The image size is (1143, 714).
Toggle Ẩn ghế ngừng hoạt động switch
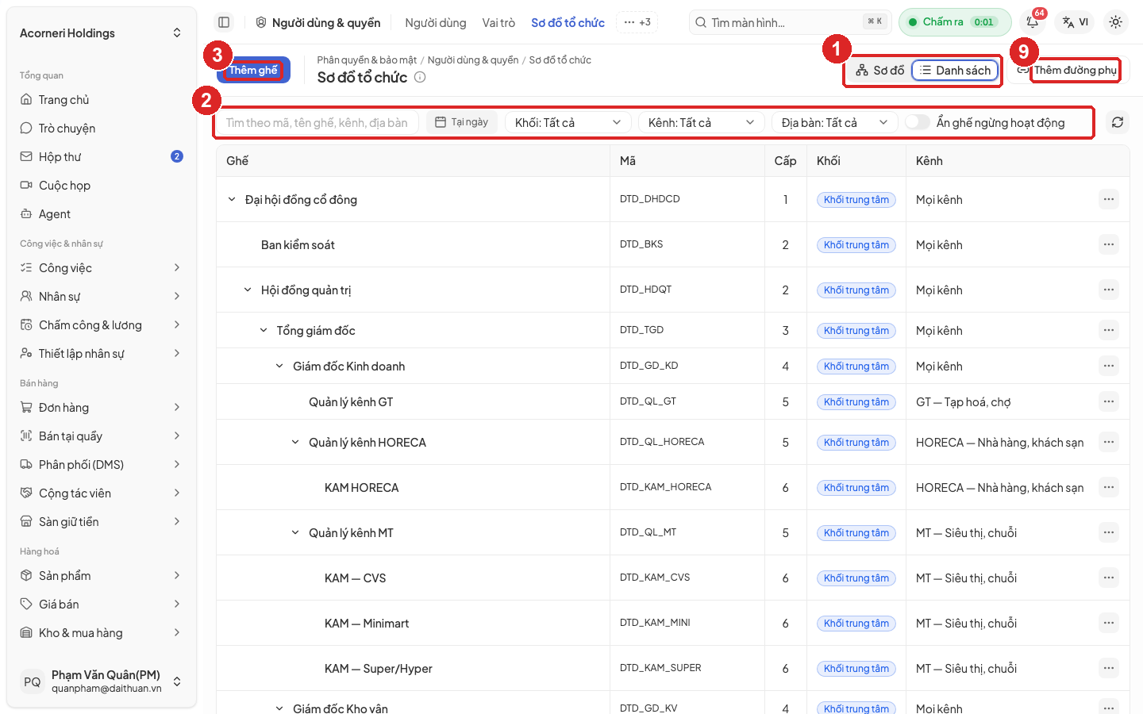[x=918, y=122]
